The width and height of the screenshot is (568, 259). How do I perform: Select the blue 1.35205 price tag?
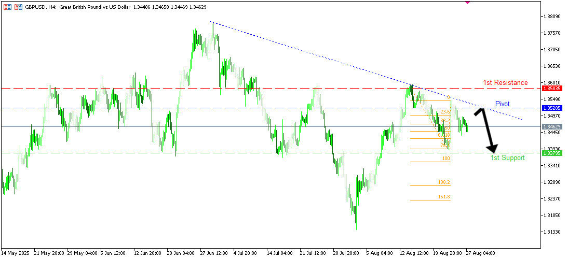550,108
